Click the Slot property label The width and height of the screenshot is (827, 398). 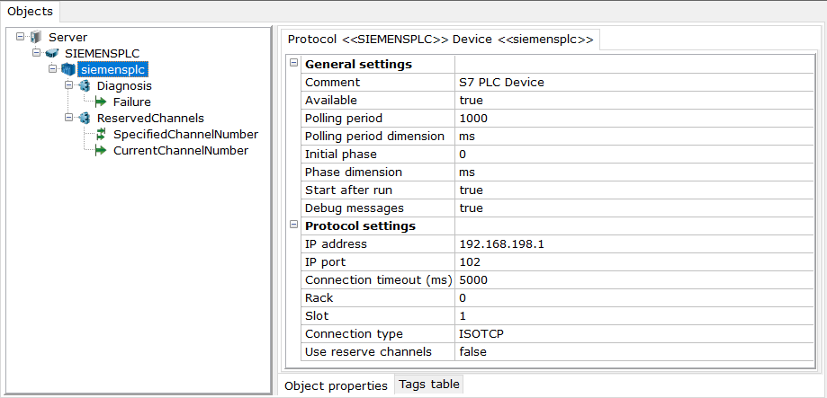point(317,316)
